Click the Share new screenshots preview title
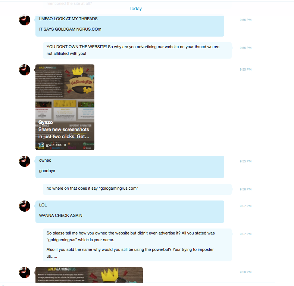 tap(64, 133)
